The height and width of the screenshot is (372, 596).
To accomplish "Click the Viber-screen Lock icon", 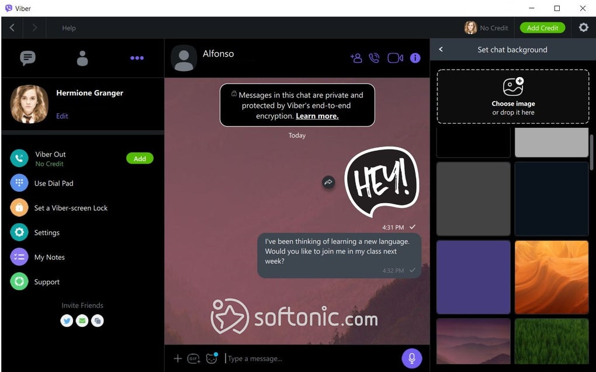I will pyautogui.click(x=19, y=208).
